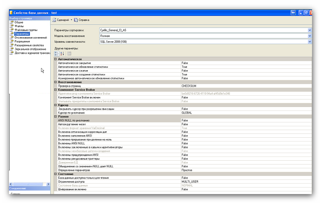
Task: Click the icon beside Файлы page
Action: tap(11, 26)
